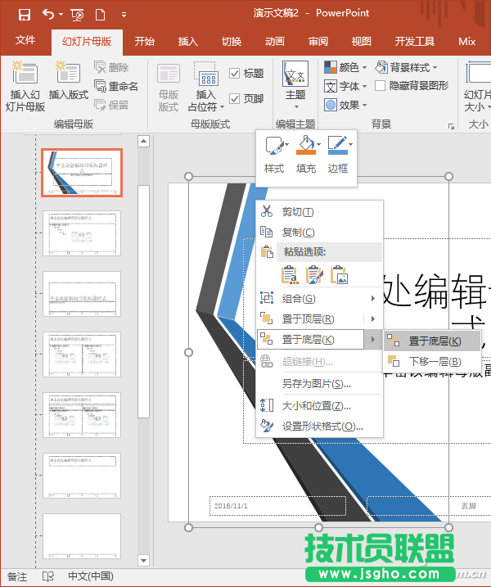Toggle the 页脚 checkbox
The height and width of the screenshot is (587, 491).
coord(235,98)
